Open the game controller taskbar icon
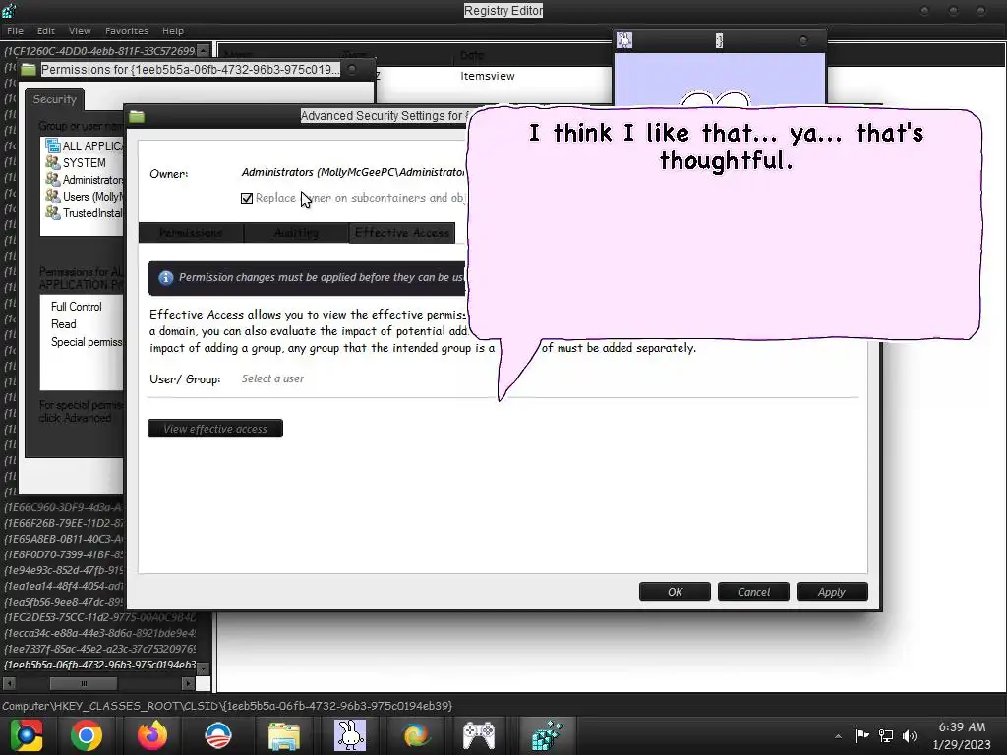This screenshot has width=1007, height=755. (x=480, y=735)
